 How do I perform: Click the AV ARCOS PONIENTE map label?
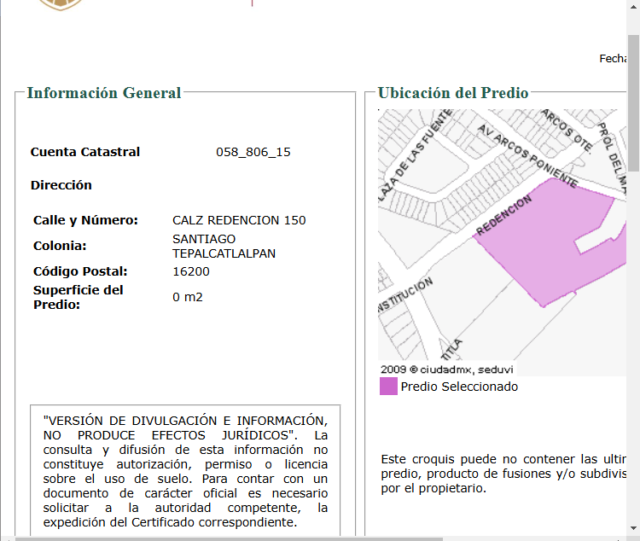tap(527, 155)
